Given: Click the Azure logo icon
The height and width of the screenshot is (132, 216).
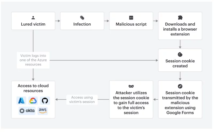Looking at the screenshot, I should click(x=21, y=101).
